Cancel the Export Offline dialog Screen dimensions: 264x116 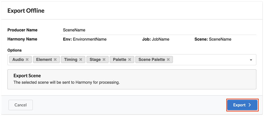pos(21,105)
